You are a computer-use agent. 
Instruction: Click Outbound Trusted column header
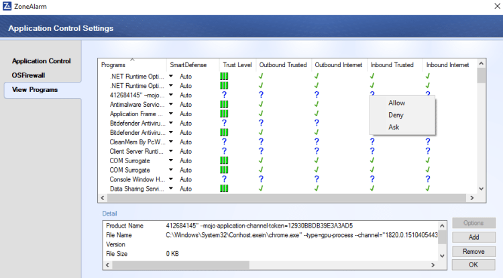tap(284, 65)
